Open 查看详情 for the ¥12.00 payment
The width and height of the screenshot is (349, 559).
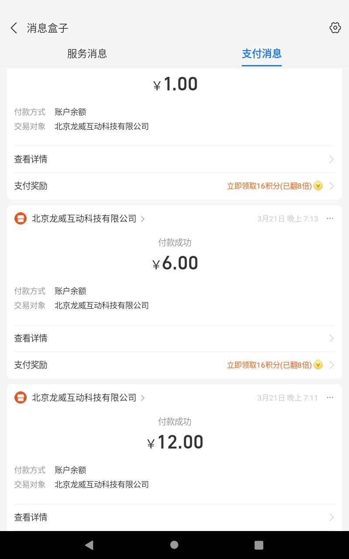(x=174, y=518)
